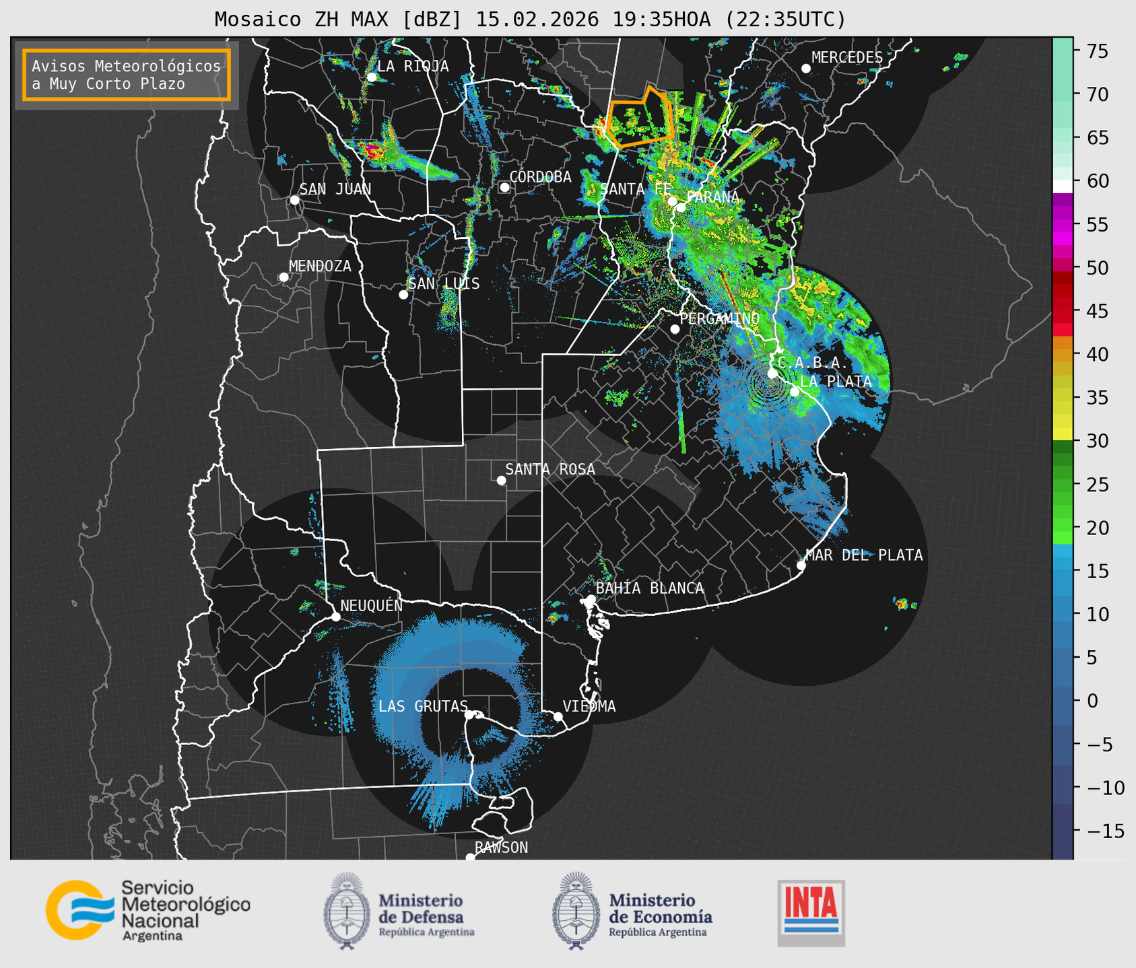Viewport: 1136px width, 968px height.
Task: Click the green 25 dBZ color band
Action: (x=1063, y=484)
